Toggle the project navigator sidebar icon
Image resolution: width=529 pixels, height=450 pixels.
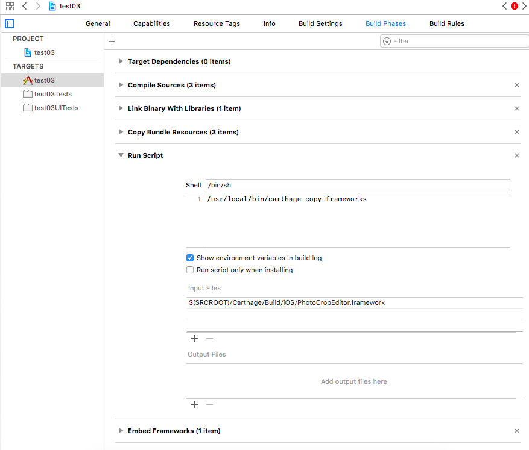coord(9,24)
